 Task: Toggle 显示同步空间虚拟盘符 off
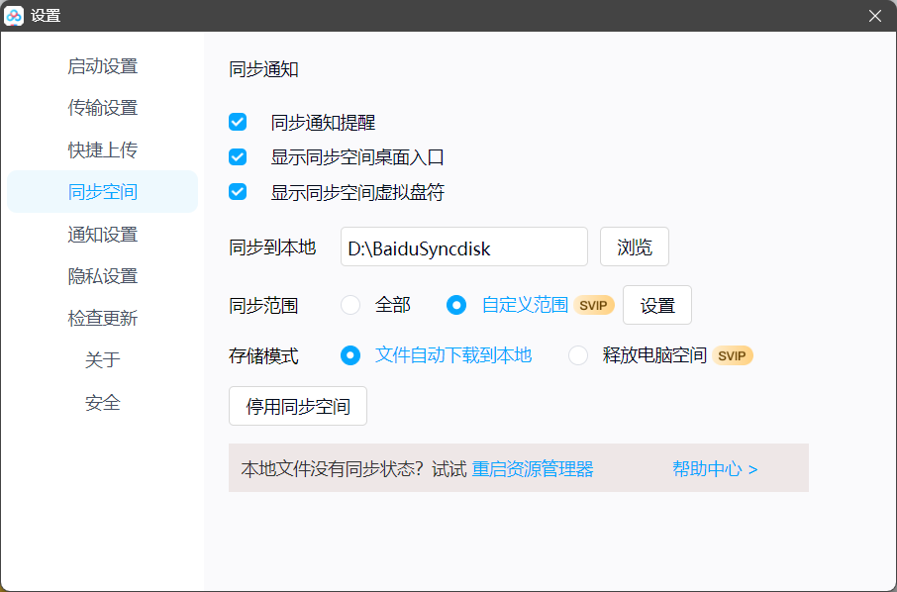point(238,191)
